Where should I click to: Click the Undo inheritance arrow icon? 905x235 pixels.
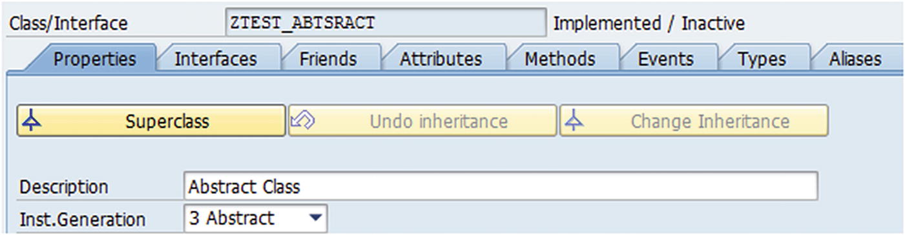[302, 120]
